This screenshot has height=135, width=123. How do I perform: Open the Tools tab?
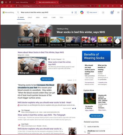click(x=61, y=17)
